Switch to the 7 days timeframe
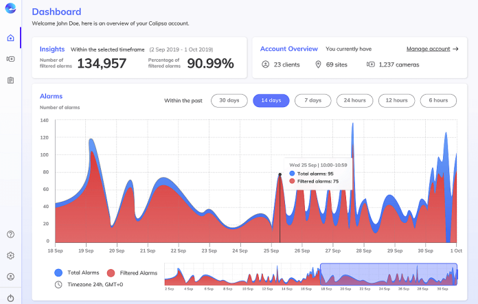This screenshot has width=478, height=304. pos(312,100)
